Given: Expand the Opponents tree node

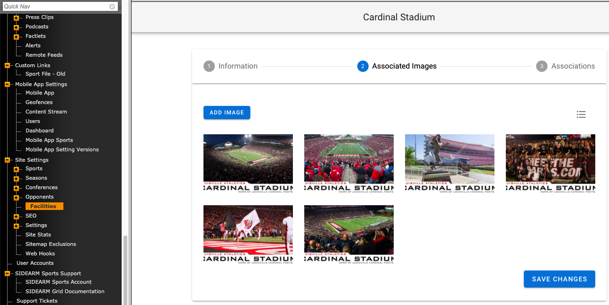Looking at the screenshot, I should tap(16, 198).
